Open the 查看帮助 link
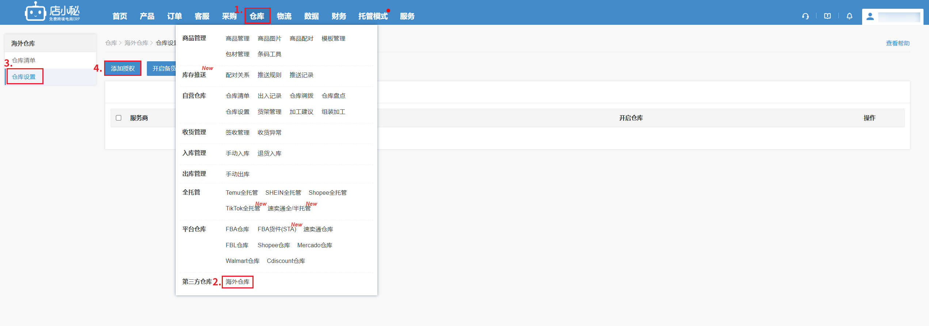Image resolution: width=929 pixels, height=326 pixels. coord(898,43)
